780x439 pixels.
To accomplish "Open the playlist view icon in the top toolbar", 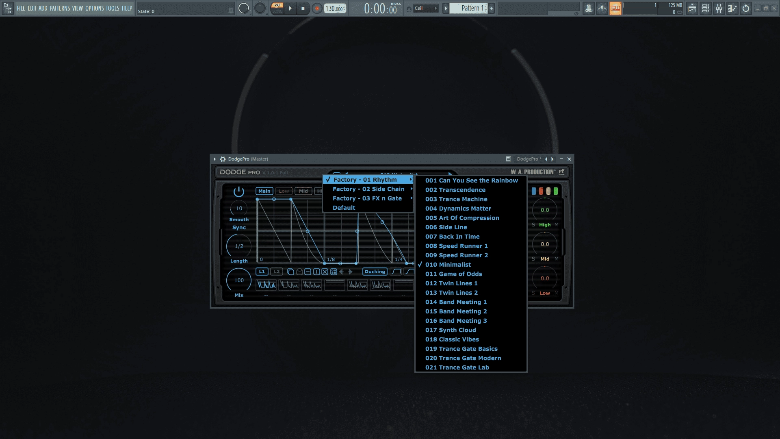I will coord(692,8).
